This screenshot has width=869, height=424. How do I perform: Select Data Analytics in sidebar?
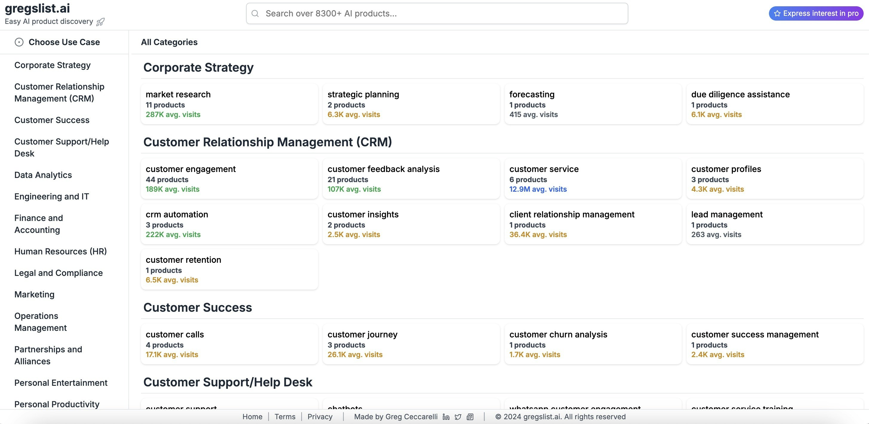(x=43, y=175)
